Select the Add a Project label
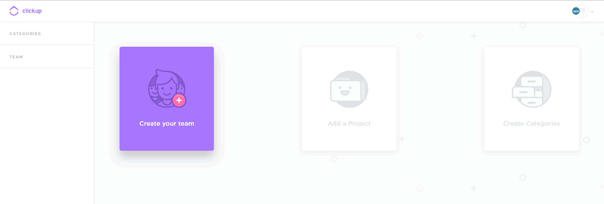This screenshot has height=204, width=604. [349, 123]
